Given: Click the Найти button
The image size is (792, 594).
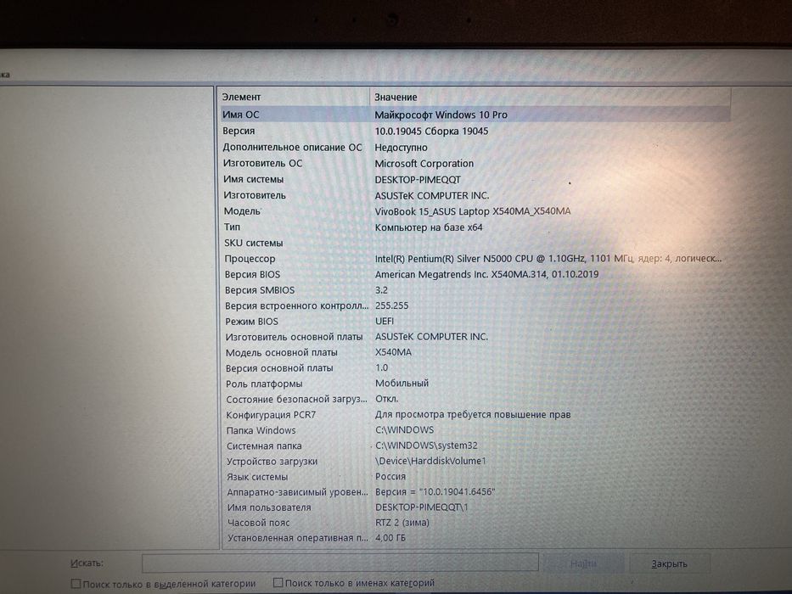Looking at the screenshot, I should 583,563.
